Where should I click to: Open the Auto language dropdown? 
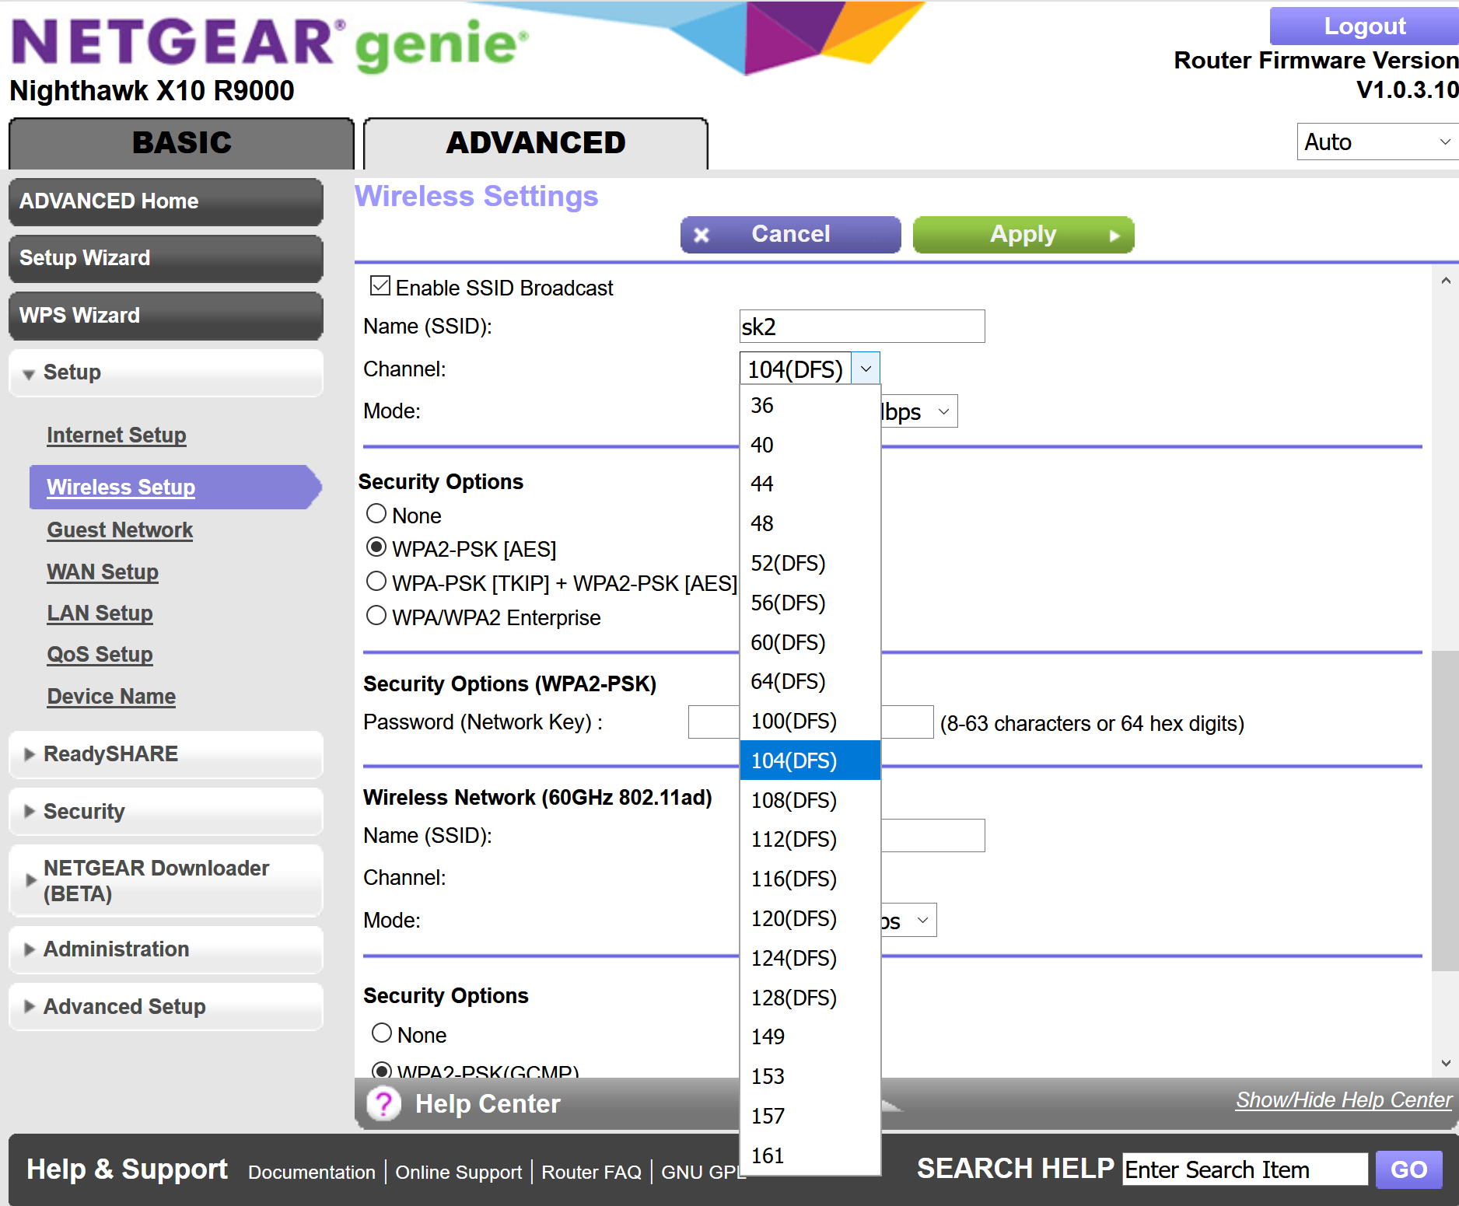click(x=1377, y=142)
